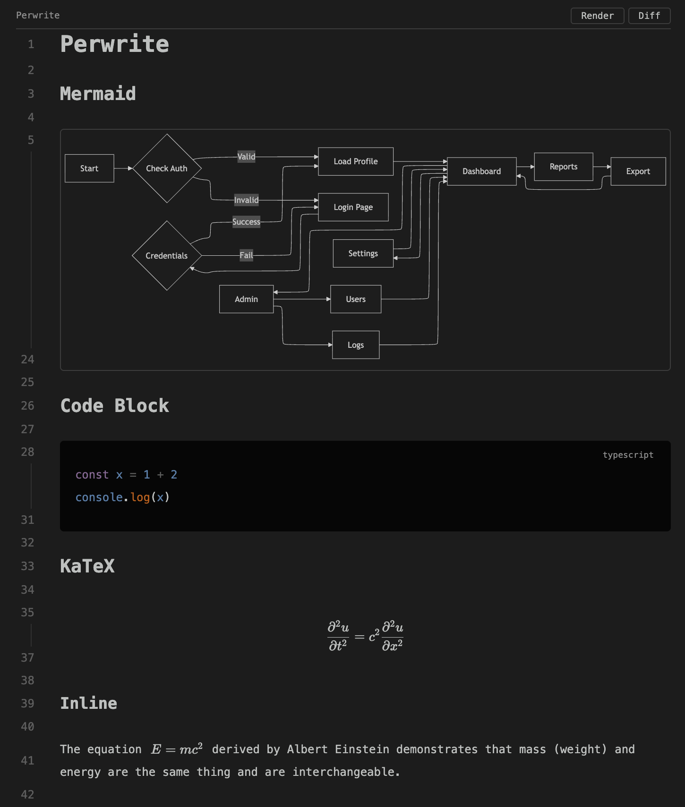Click the Render button
The height and width of the screenshot is (807, 685).
pos(597,16)
